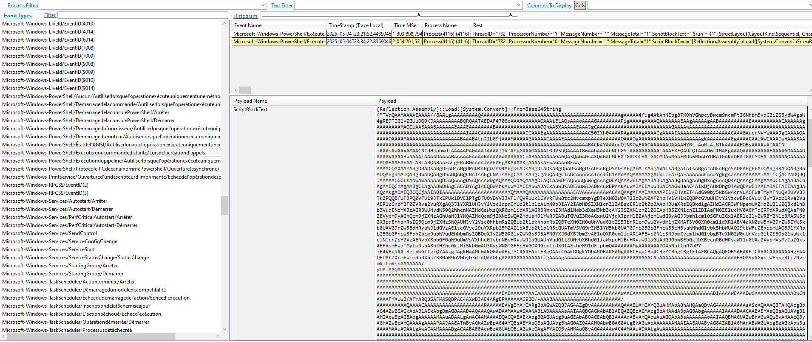This screenshot has width=812, height=342.
Task: Select PowerShell DémarragedelaconsolePowerShell/Démarrer event type
Action: (88, 121)
